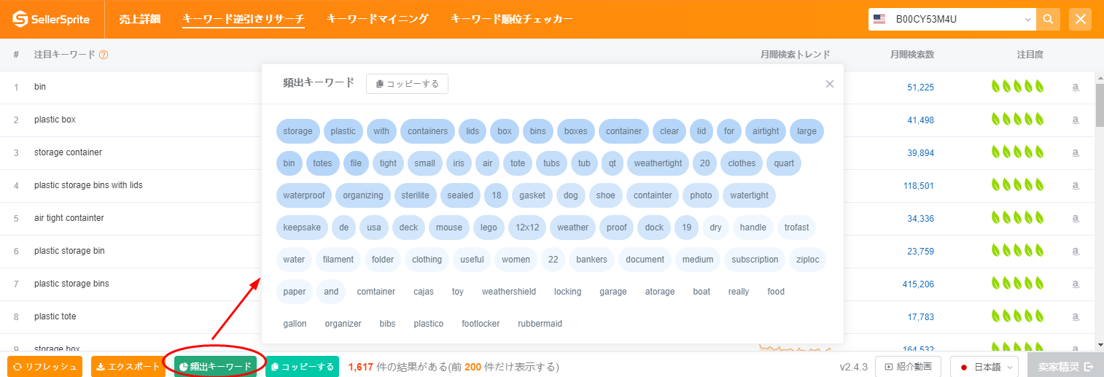Image resolution: width=1104 pixels, height=377 pixels.
Task: Select the 'lego' keyword tag
Action: [489, 228]
